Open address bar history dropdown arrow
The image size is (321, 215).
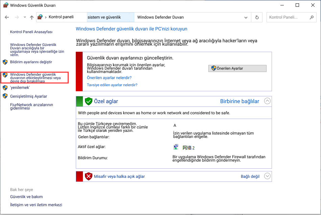coord(246,18)
